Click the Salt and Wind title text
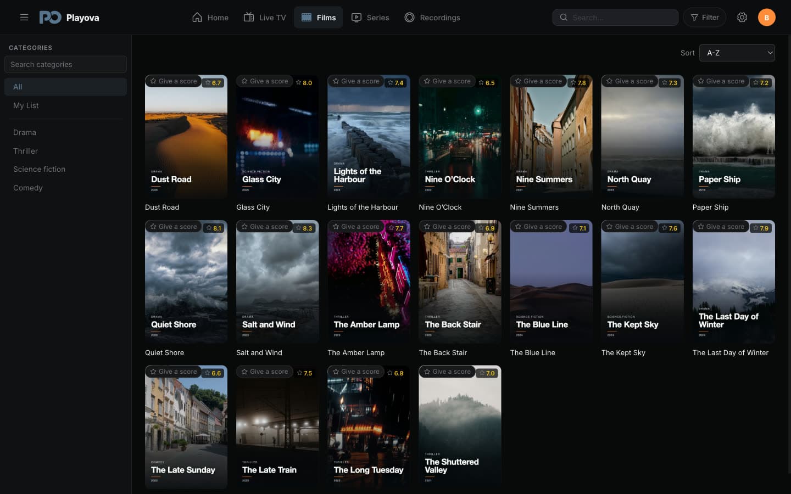The height and width of the screenshot is (494, 791). pos(259,352)
